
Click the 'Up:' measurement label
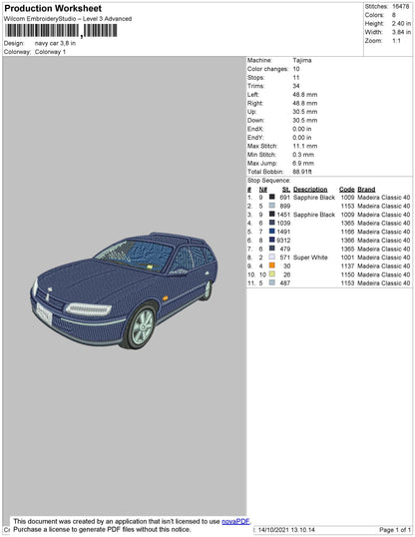251,112
